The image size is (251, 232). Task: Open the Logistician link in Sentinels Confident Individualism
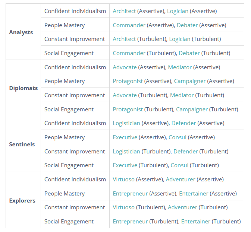click(126, 123)
